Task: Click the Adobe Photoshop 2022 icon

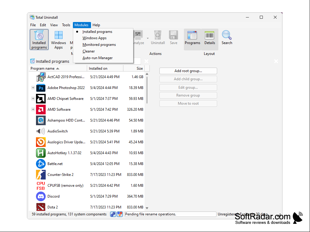Action: pos(41,88)
